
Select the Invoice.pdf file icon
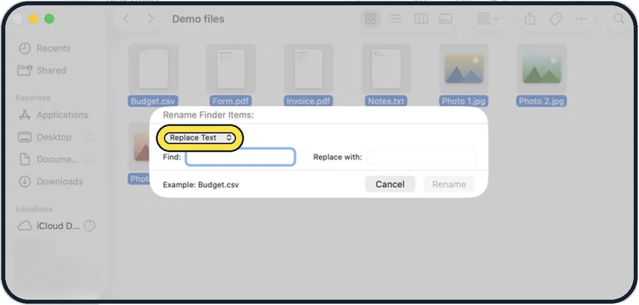[308, 69]
